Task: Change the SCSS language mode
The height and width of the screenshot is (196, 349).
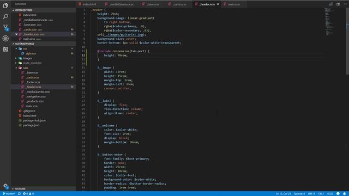Action: [330, 194]
